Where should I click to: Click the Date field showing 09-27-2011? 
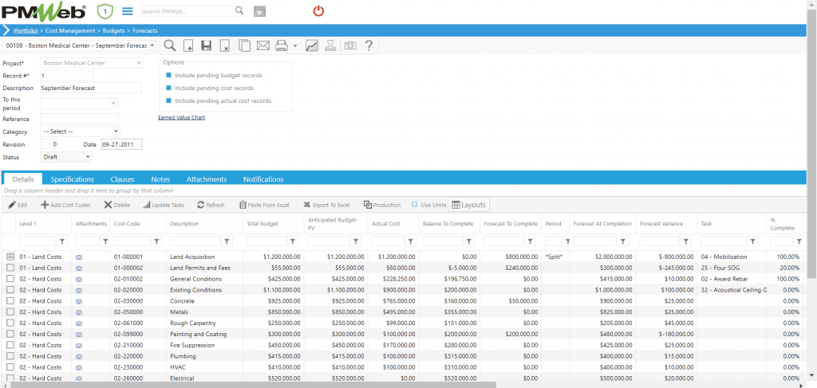[x=121, y=144]
